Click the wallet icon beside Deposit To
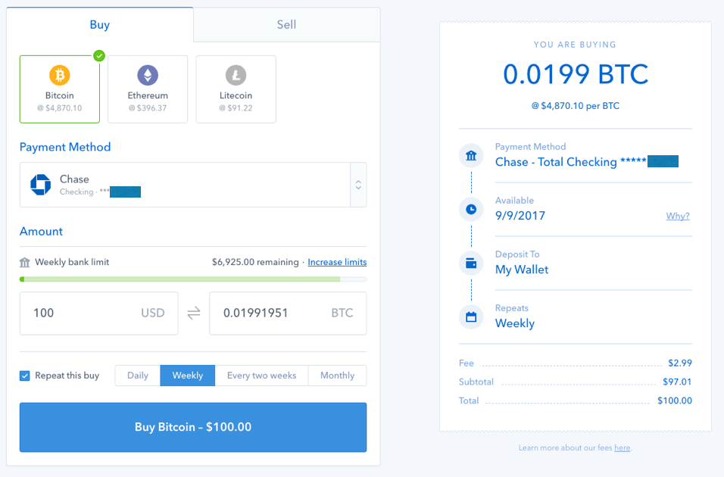 (x=471, y=263)
